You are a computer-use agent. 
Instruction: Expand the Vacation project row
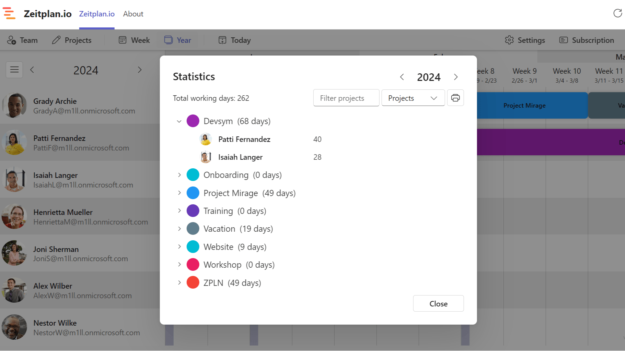coord(179,229)
